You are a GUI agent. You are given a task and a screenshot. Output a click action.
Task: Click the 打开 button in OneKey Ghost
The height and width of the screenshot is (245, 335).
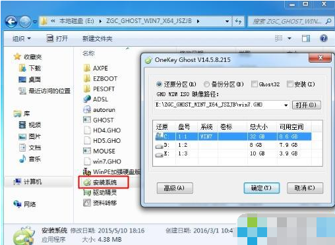[306, 105]
